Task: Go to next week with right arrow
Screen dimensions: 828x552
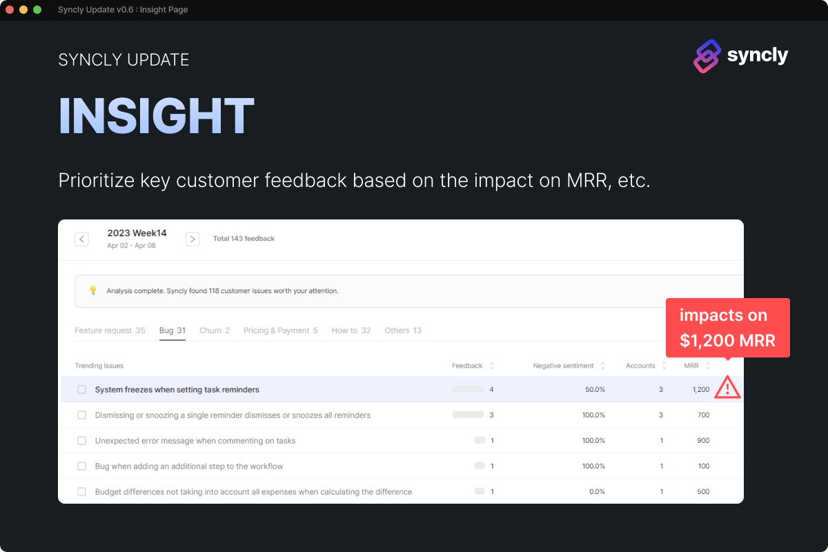Action: coord(193,239)
